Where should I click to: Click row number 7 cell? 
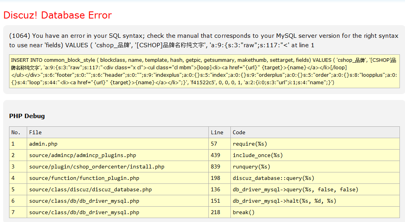pyautogui.click(x=18, y=212)
